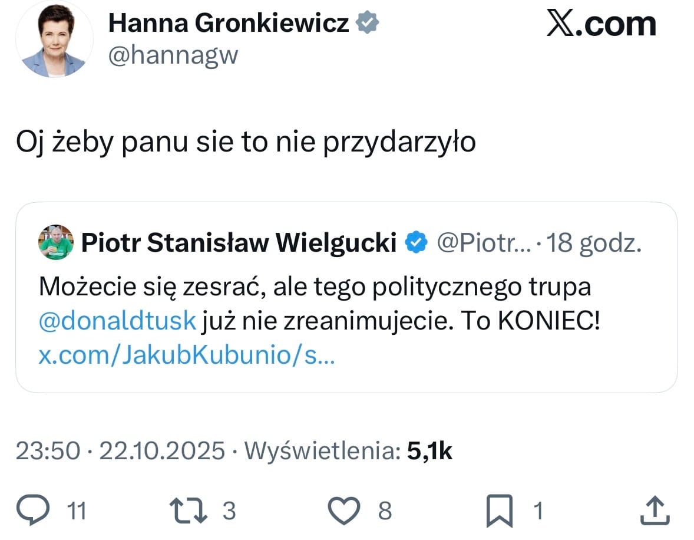Open the quoted tweet text about "politycznego trupa"
Image resolution: width=694 pixels, height=540 pixels.
(x=315, y=287)
